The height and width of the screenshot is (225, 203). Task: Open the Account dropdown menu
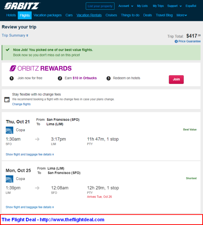(126, 6)
